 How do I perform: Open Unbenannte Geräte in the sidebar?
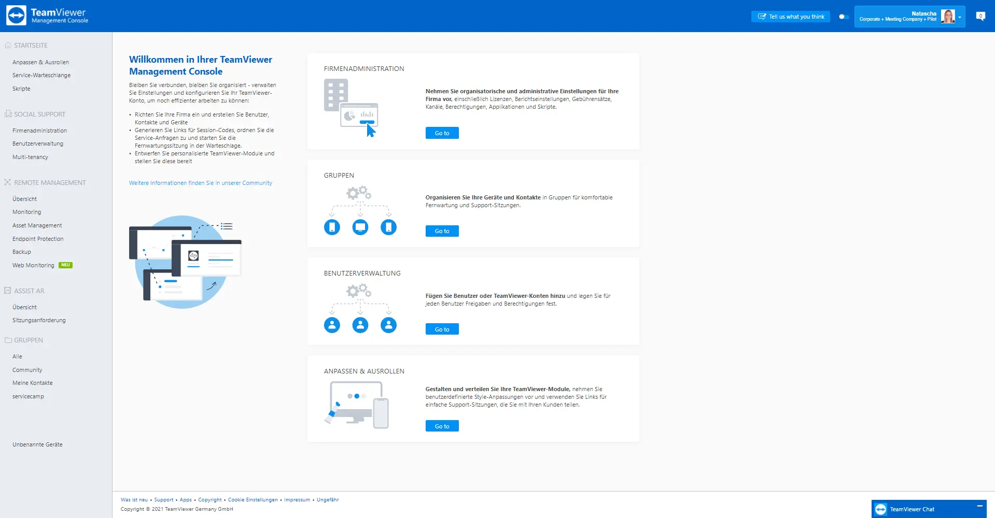(37, 444)
